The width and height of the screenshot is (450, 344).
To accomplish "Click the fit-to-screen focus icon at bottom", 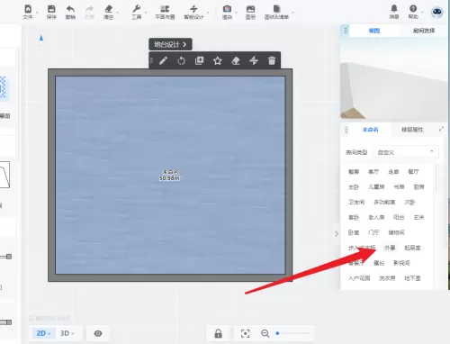I will (246, 333).
